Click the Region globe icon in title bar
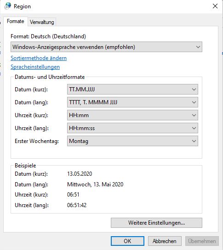The image size is (223, 250). (7, 6)
